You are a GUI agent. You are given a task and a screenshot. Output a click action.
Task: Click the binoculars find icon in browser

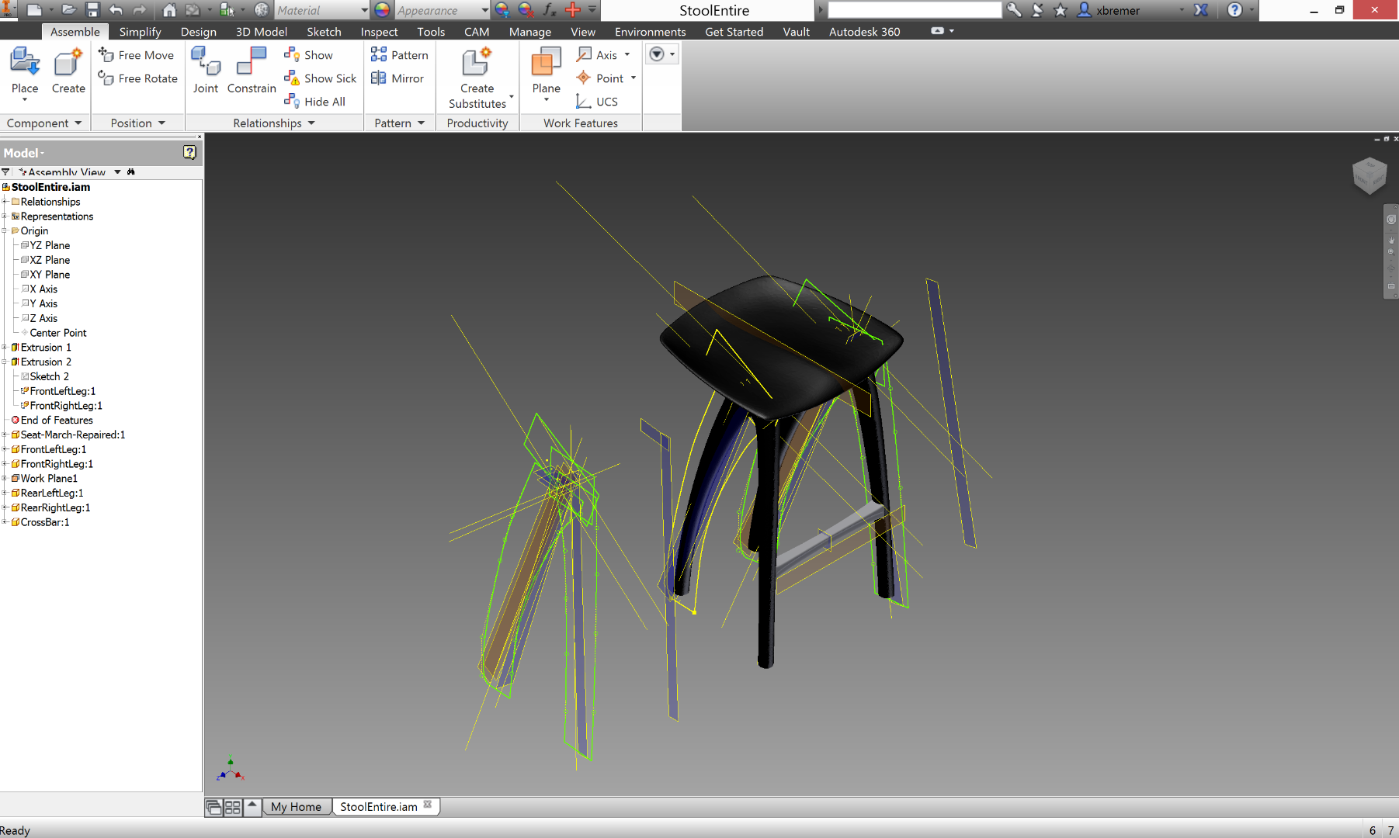coord(131,172)
